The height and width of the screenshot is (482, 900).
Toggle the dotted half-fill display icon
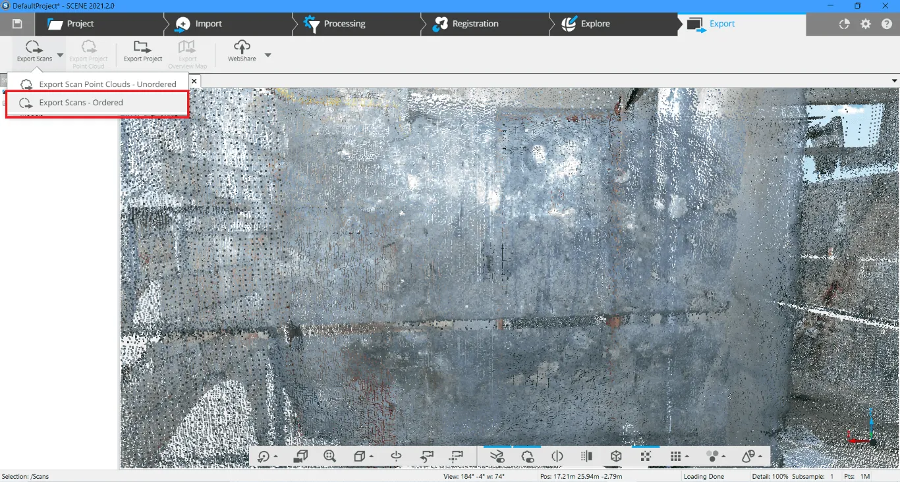[x=586, y=456]
